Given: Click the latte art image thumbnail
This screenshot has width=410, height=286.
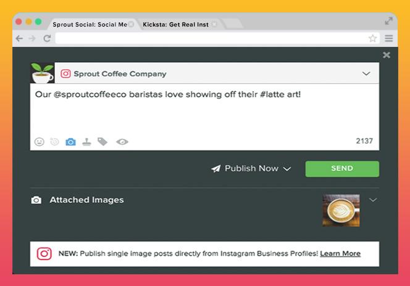Looking at the screenshot, I should 341,210.
